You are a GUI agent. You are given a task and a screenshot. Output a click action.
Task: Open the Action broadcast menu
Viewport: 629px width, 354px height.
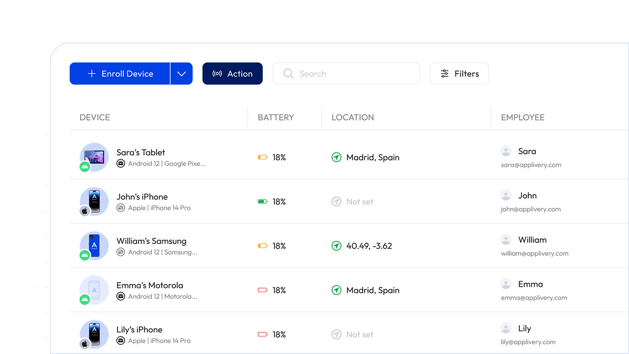coord(232,74)
